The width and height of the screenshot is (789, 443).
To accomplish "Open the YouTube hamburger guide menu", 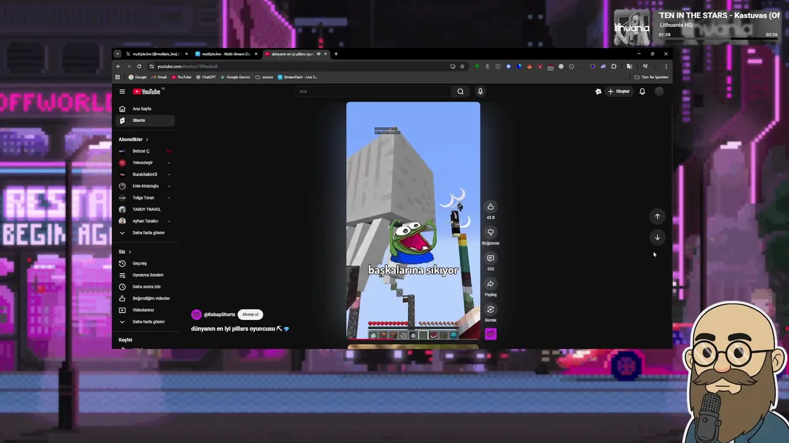I will point(122,92).
